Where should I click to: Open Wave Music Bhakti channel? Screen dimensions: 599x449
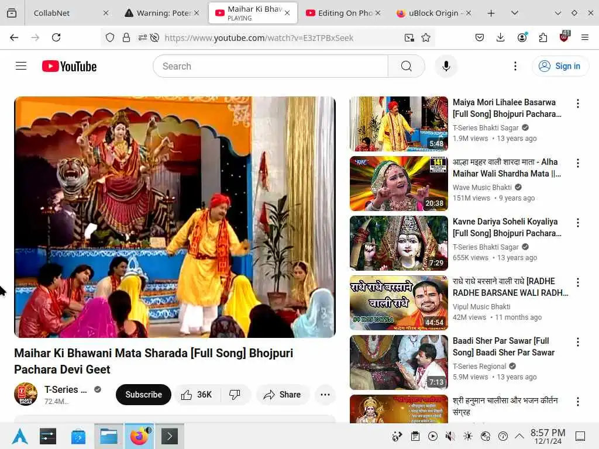click(x=482, y=187)
